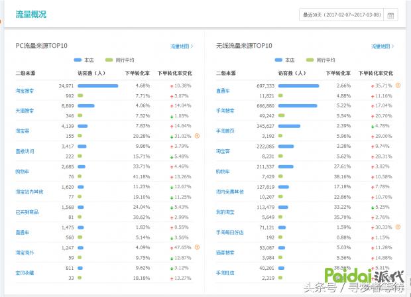
Task: Toggle 本店 legend in PC流量来源 panel
Action: (84, 60)
